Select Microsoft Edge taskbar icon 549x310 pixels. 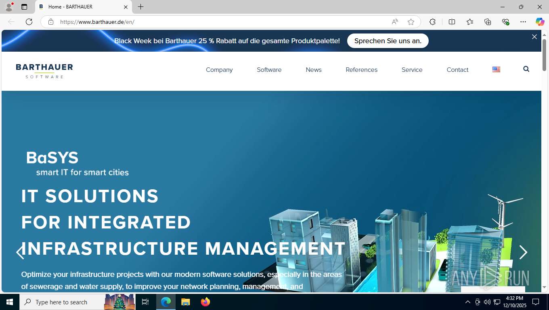166,302
